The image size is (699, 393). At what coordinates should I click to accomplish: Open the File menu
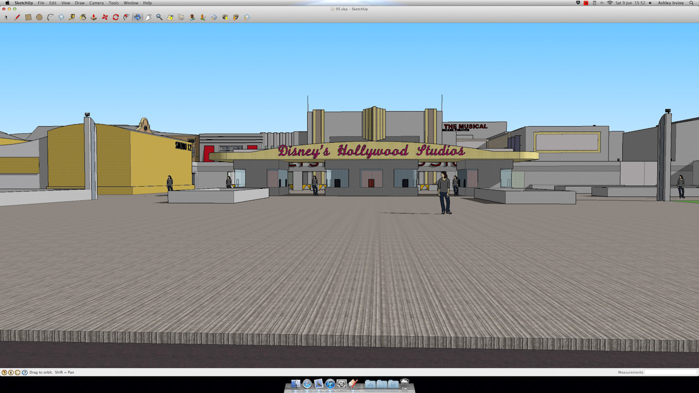(41, 3)
